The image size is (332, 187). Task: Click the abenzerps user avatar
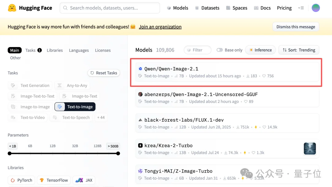tap(140, 94)
